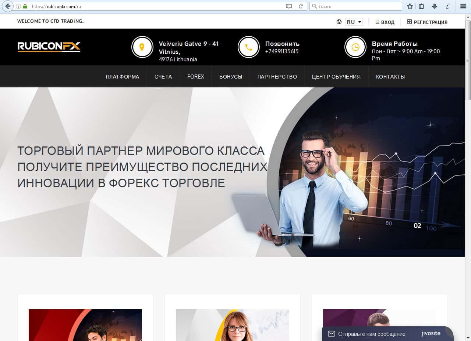This screenshot has height=341, width=471.
Task: Click the ВХОД login link
Action: [385, 22]
